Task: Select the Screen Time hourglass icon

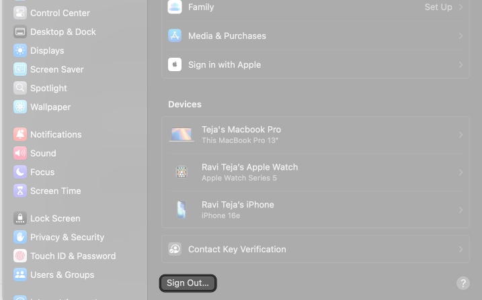Action: pyautogui.click(x=20, y=191)
